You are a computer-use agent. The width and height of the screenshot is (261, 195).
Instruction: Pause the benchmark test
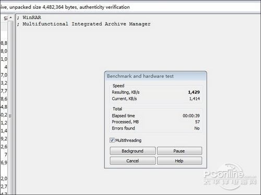(x=180, y=151)
